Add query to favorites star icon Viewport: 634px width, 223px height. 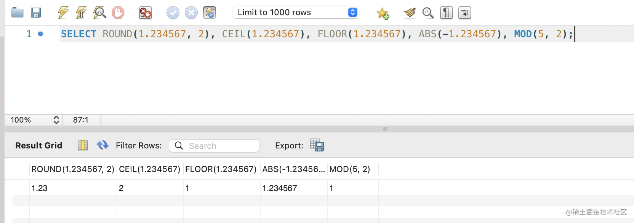click(383, 13)
